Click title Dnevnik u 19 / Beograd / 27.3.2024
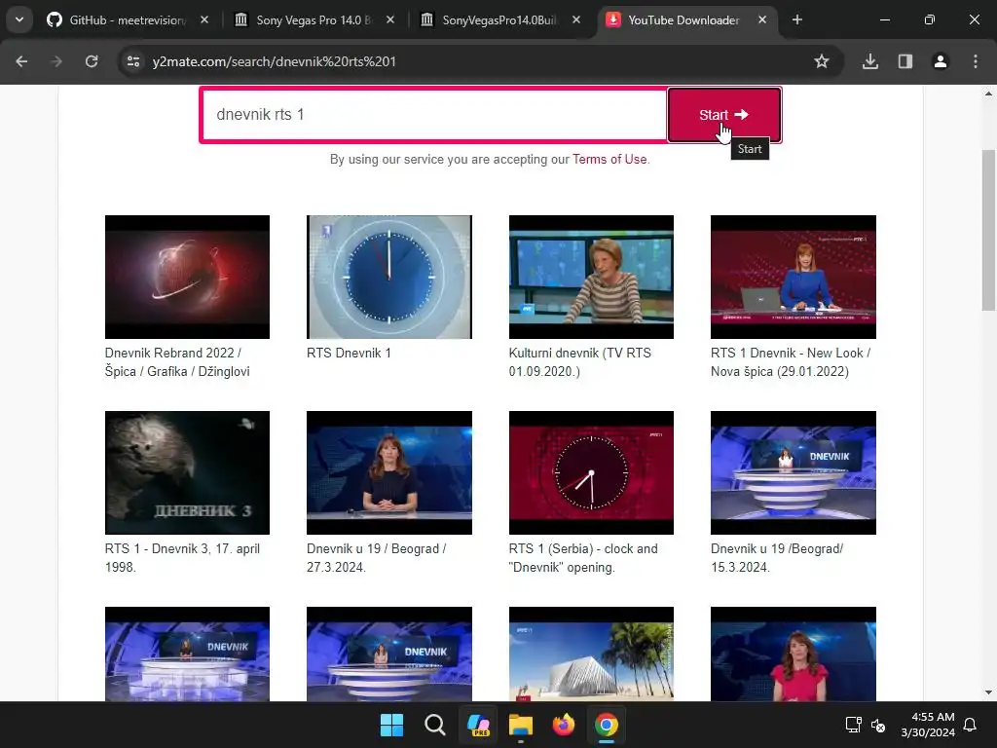The width and height of the screenshot is (997, 748). click(377, 558)
